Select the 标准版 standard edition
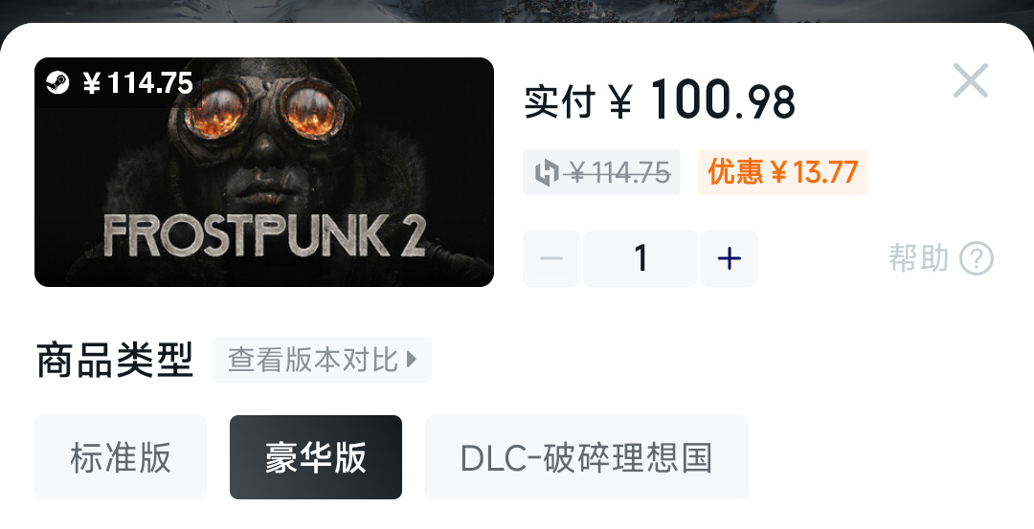Viewport: 1034px width, 529px height. pyautogui.click(x=121, y=457)
